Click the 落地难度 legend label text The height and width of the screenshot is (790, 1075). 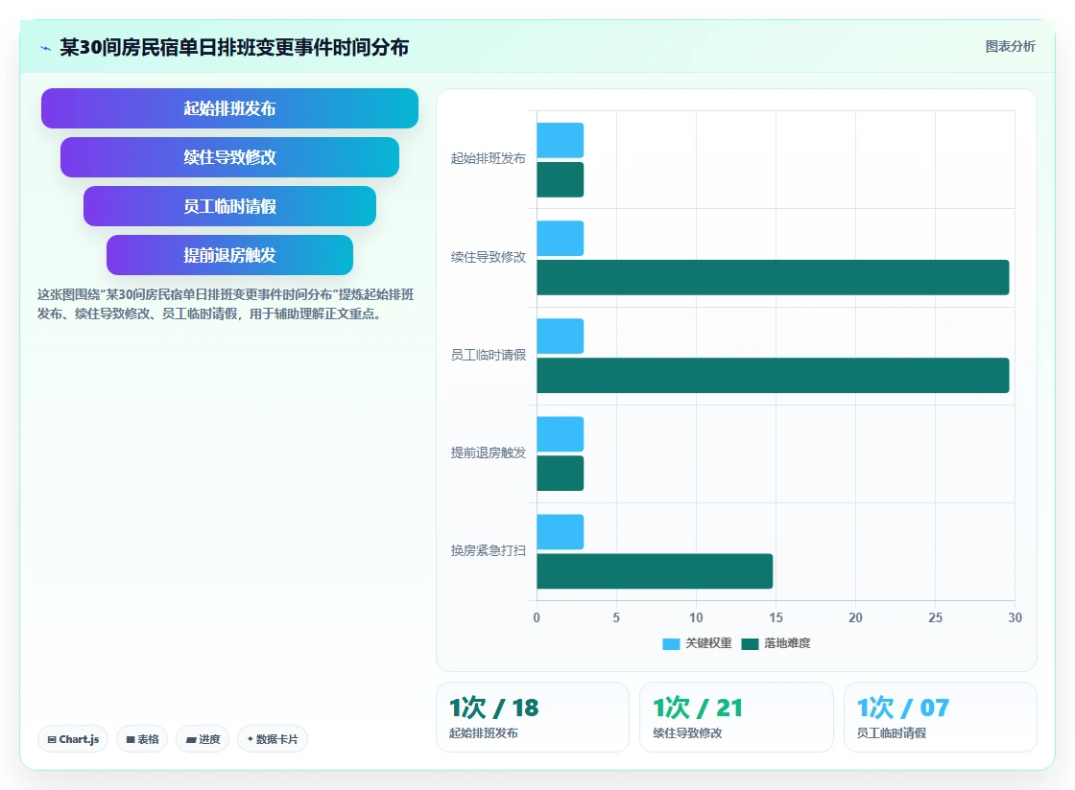787,643
